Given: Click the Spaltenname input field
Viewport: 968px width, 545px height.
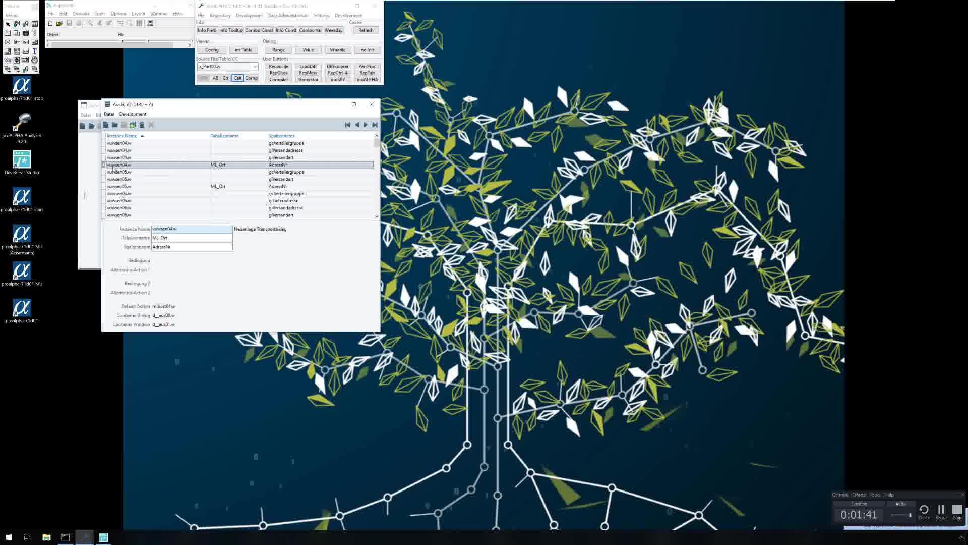Looking at the screenshot, I should 192,247.
